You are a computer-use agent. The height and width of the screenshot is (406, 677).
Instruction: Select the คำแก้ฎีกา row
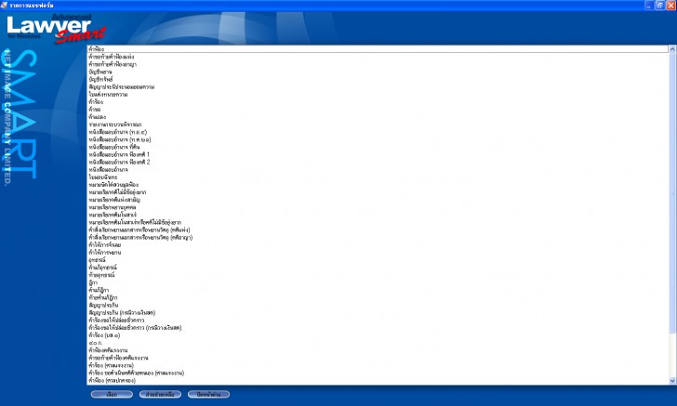pos(378,290)
